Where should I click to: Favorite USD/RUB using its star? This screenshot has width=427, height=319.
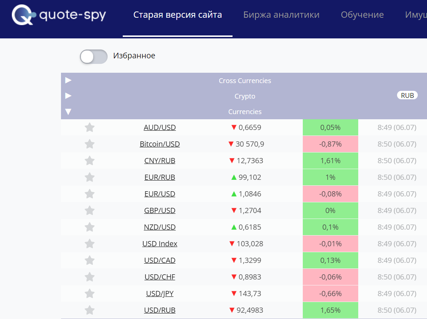(x=89, y=310)
